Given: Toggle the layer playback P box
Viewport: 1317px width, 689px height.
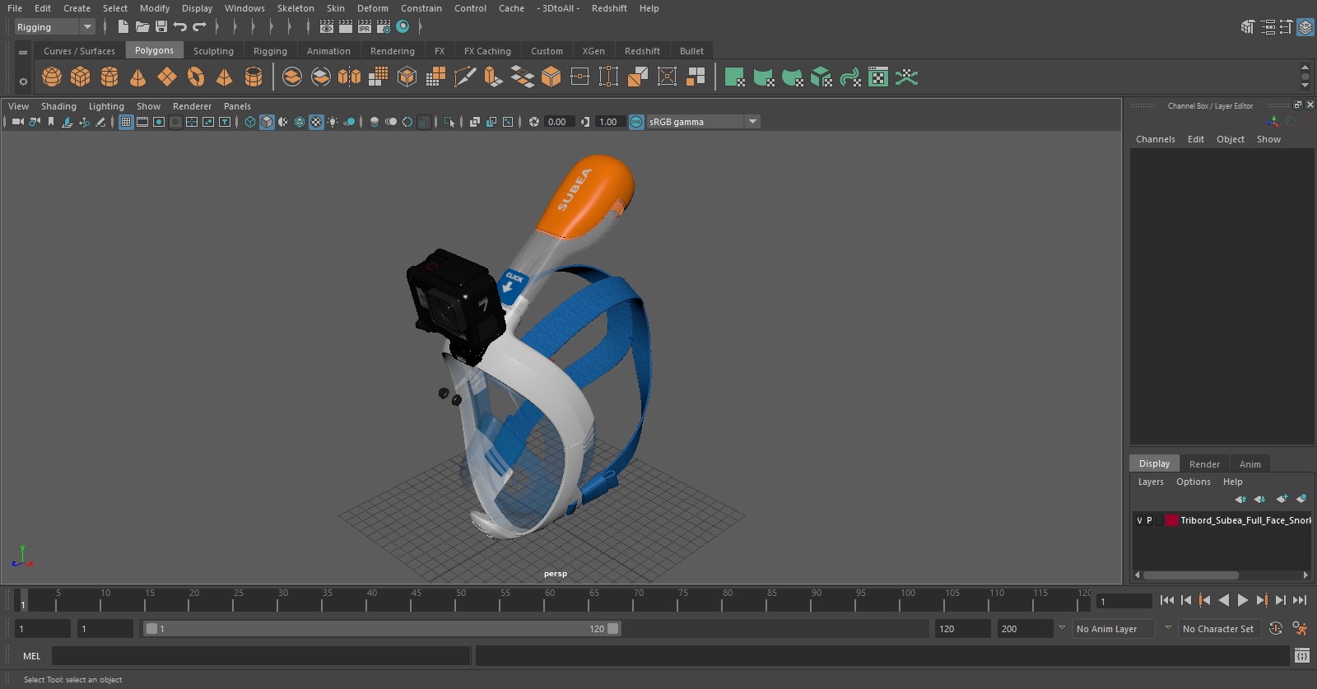Looking at the screenshot, I should point(1149,520).
